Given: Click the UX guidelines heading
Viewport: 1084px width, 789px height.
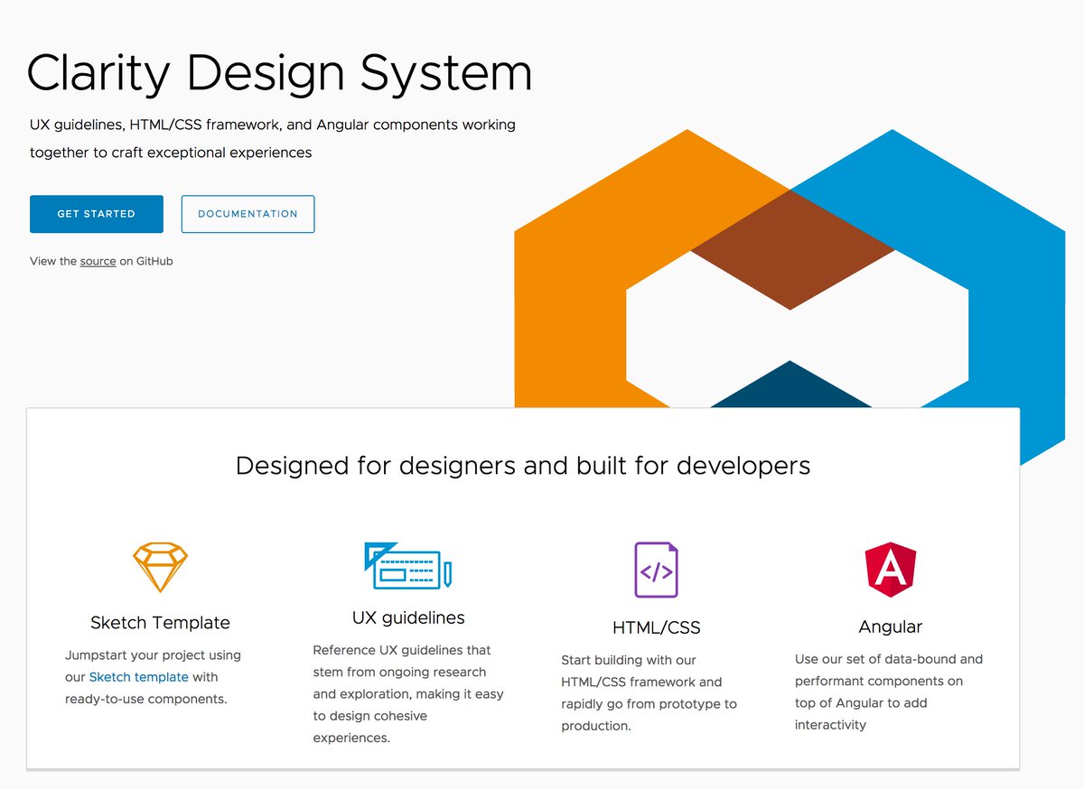Looking at the screenshot, I should point(408,618).
